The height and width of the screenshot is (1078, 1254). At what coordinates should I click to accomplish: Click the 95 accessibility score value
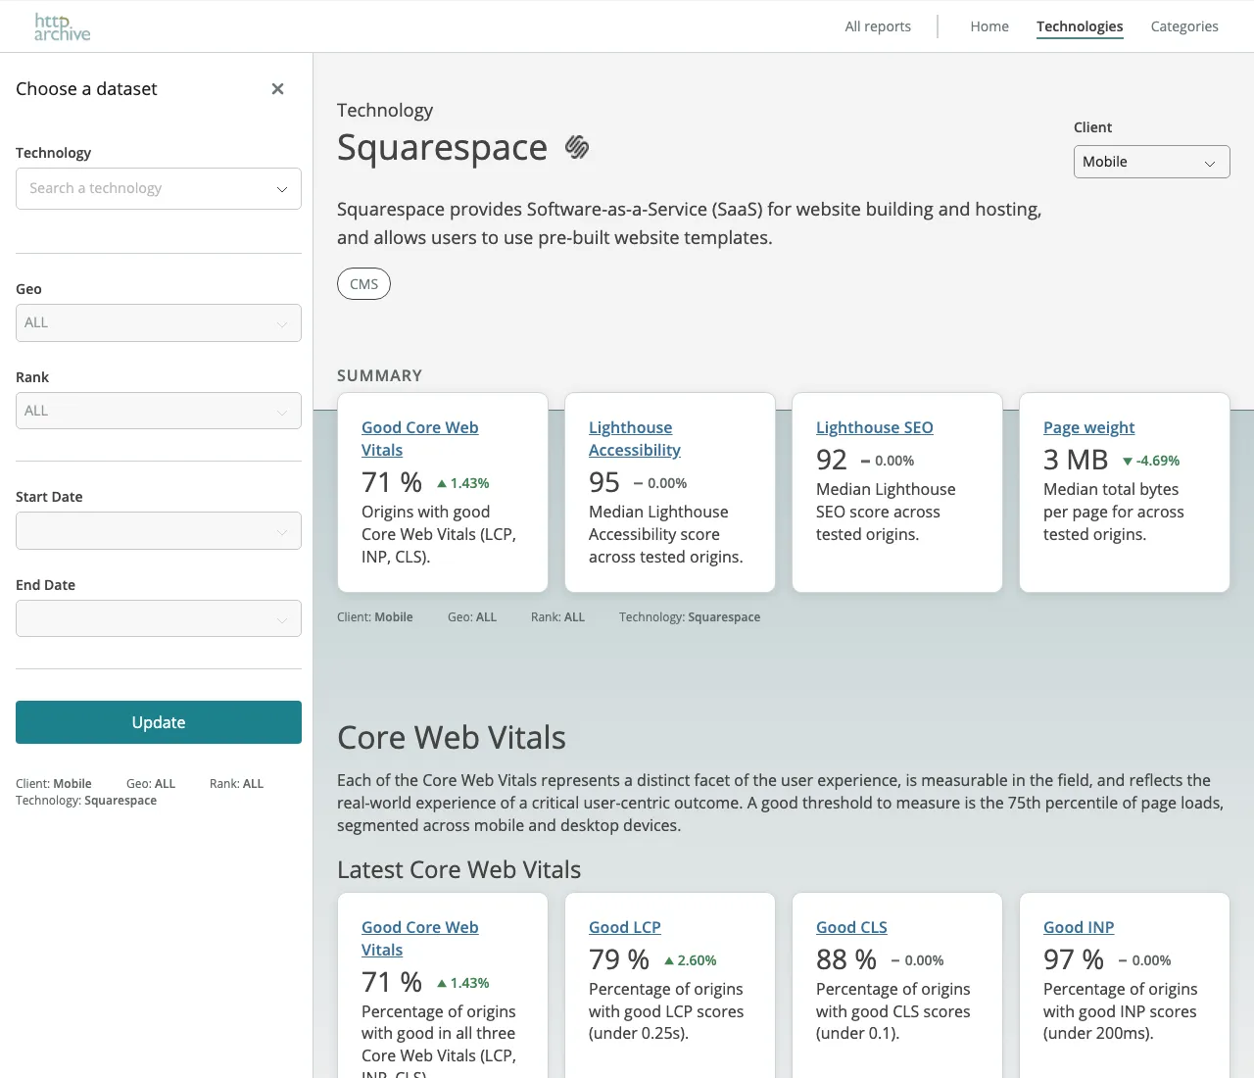pos(604,482)
